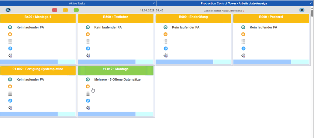This screenshot has width=314, height=138.
Task: Open gear icon in B900 Packerei card
Action: [243, 27]
